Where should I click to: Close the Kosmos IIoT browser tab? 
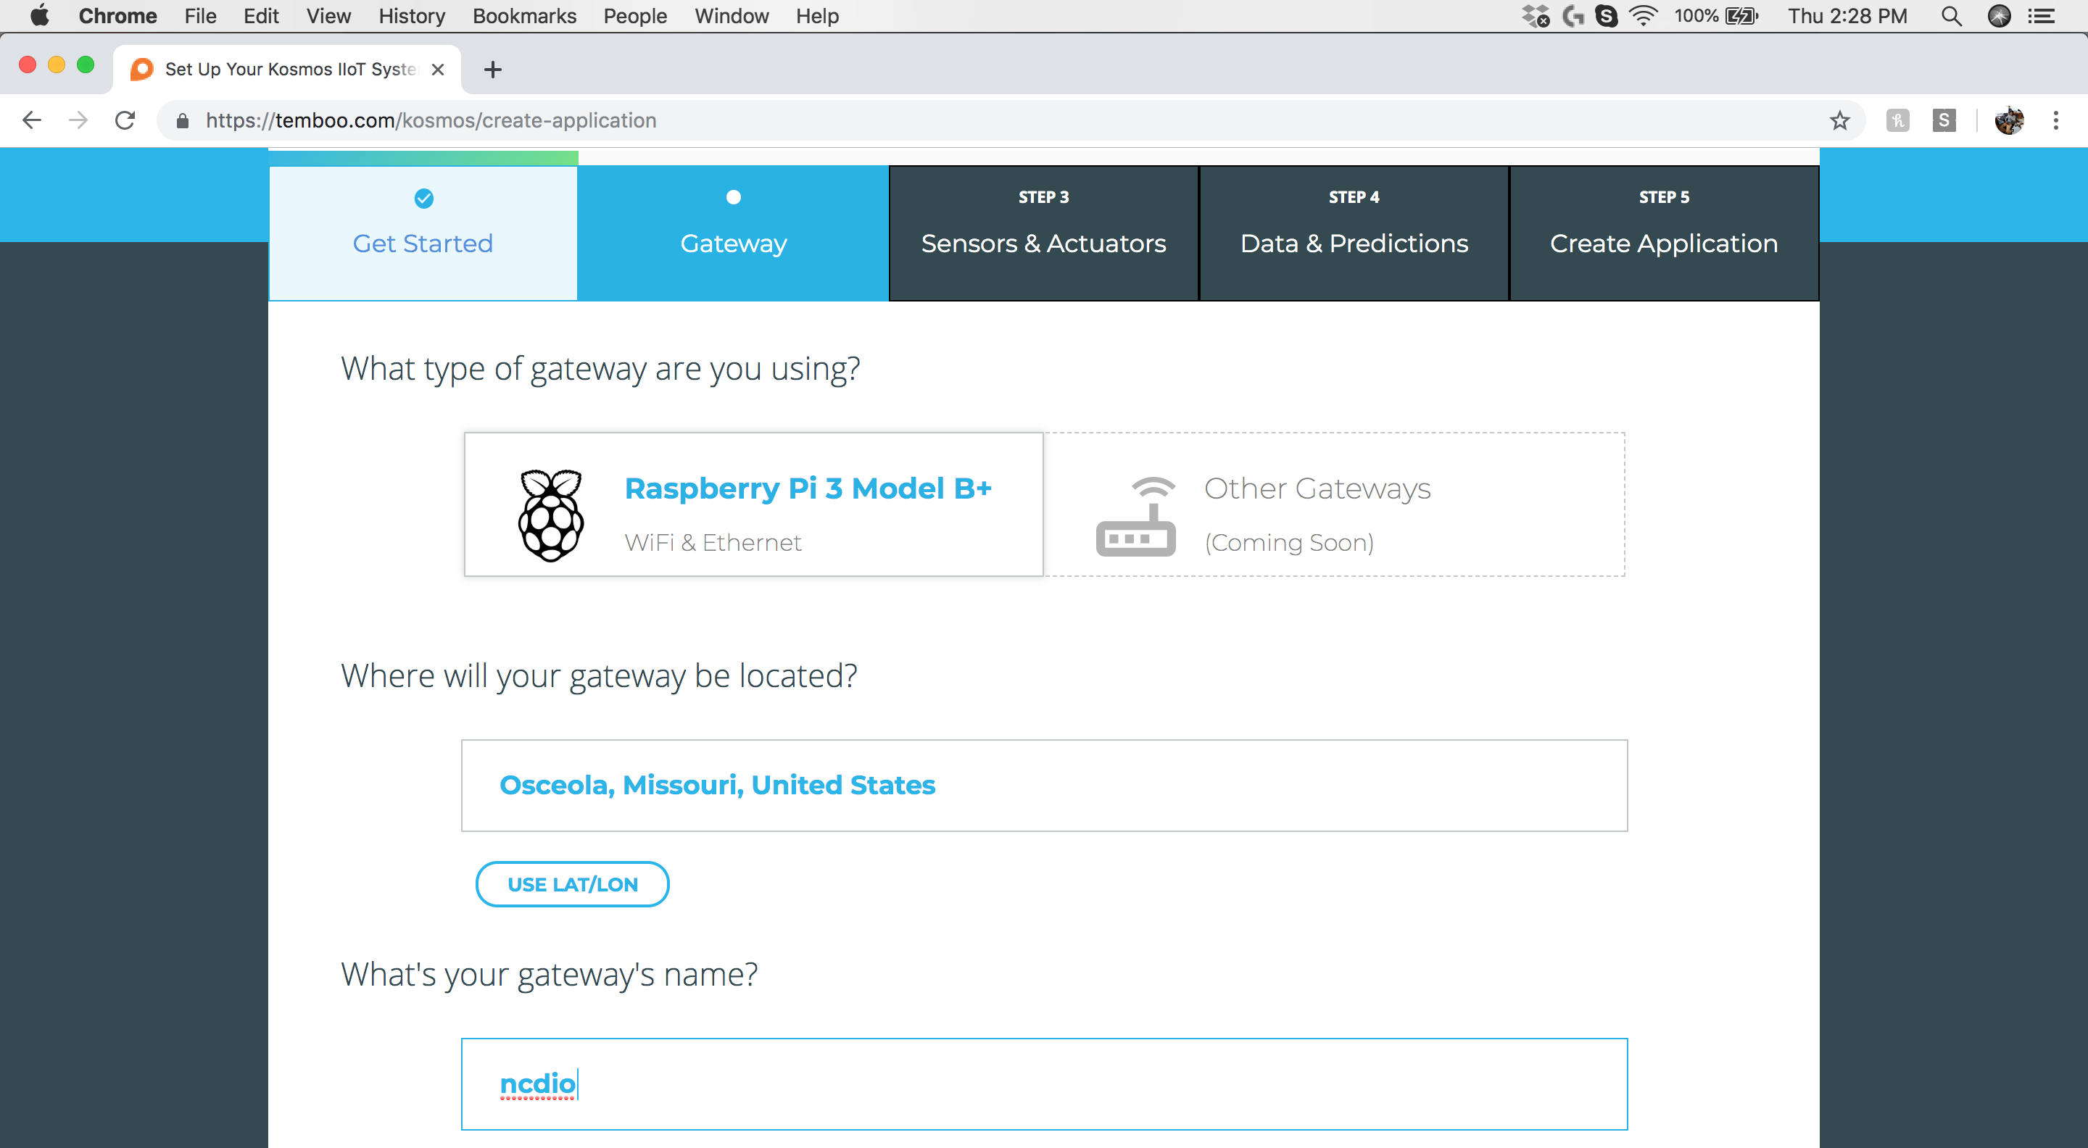click(x=438, y=70)
